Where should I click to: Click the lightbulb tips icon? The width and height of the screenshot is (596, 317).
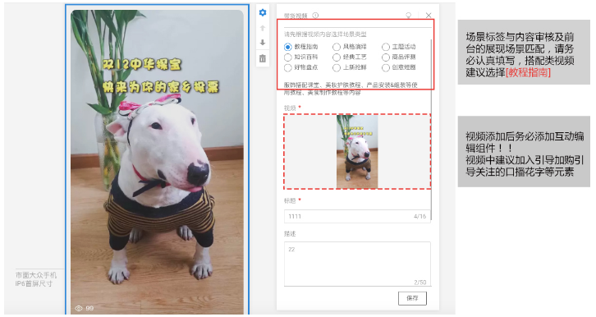point(409,16)
